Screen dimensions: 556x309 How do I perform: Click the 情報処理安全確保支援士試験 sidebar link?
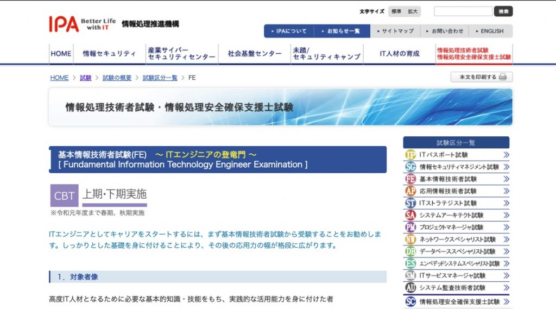(459, 301)
